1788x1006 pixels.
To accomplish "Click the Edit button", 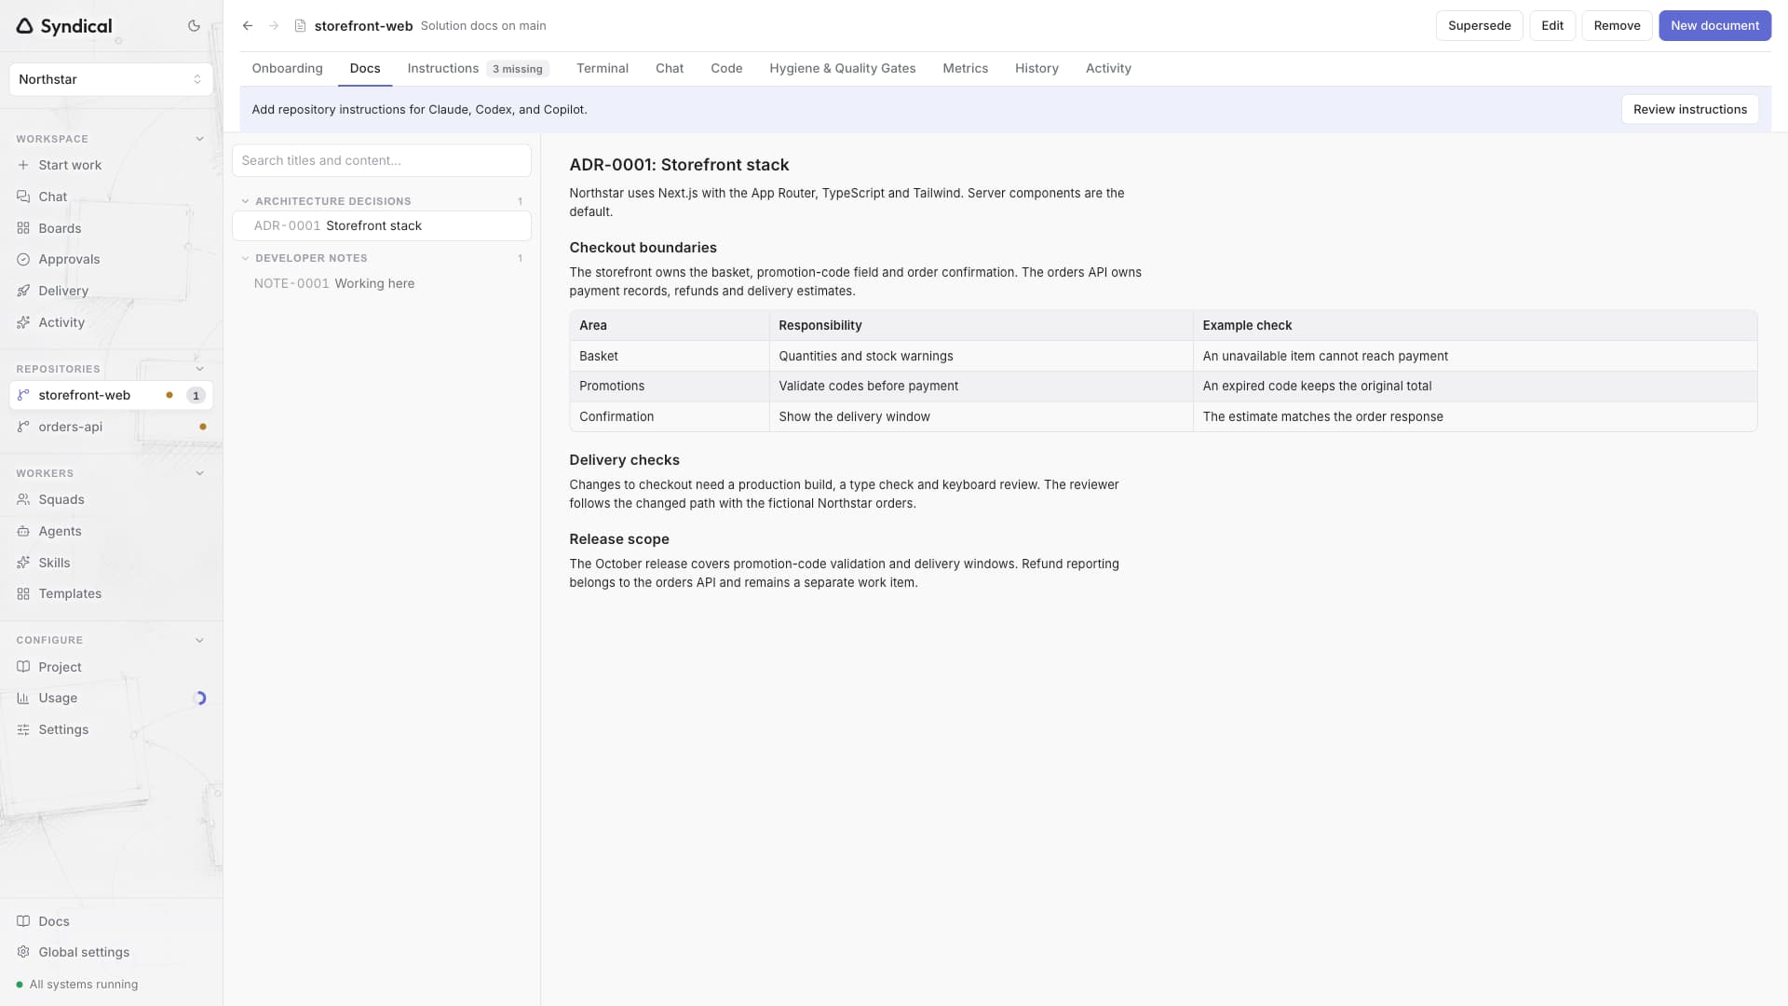I will (x=1552, y=26).
